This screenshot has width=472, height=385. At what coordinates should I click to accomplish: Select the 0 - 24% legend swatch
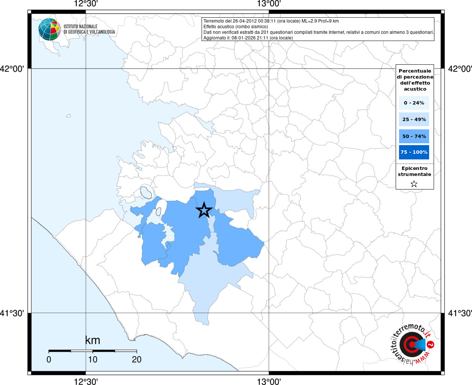click(414, 103)
